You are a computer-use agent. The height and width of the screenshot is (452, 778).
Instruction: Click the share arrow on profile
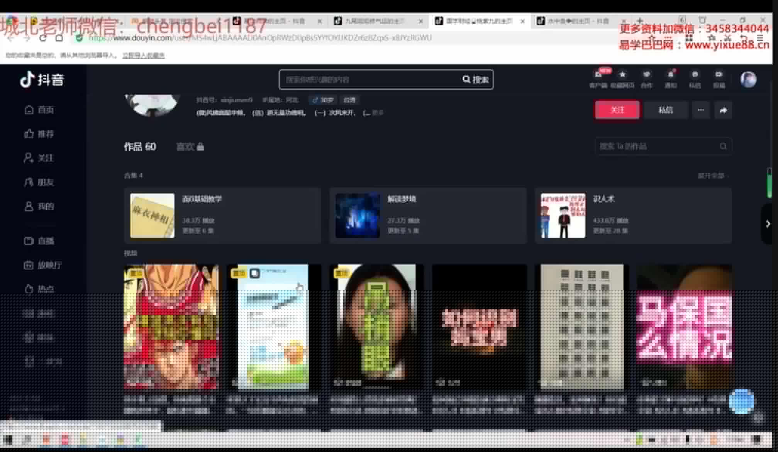[723, 110]
